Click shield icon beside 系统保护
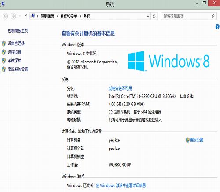 tap(4, 61)
